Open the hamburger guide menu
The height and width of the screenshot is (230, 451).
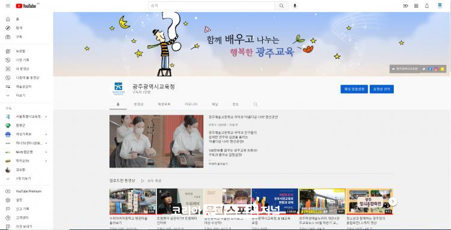pos(8,6)
